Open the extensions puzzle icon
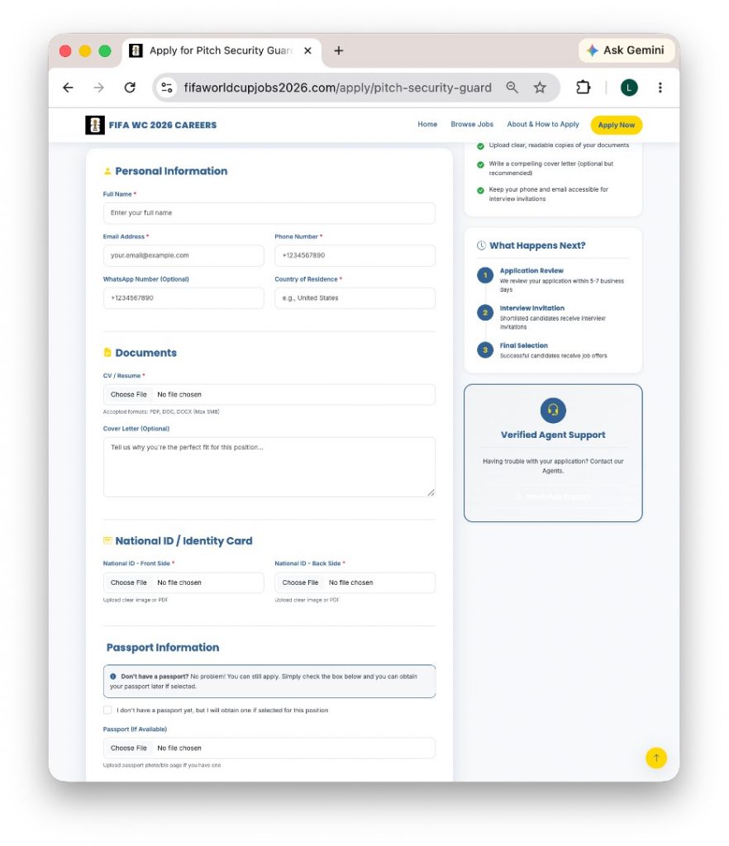 tap(584, 88)
